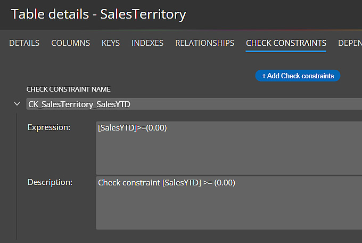Select the CHECK CONSTRAINTS tab
Viewport: 362px width, 243px height.
pos(286,43)
